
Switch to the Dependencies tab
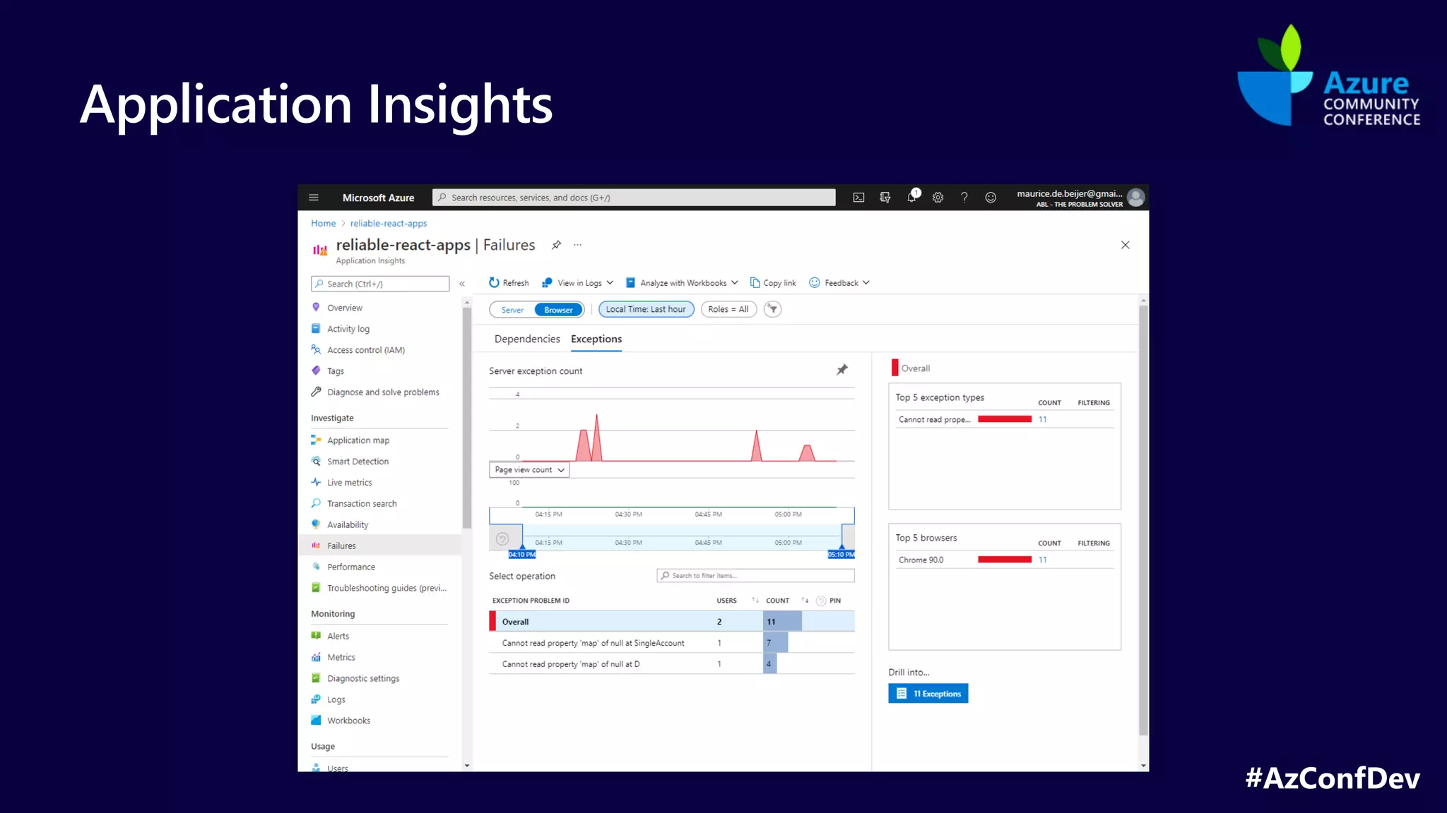coord(527,339)
